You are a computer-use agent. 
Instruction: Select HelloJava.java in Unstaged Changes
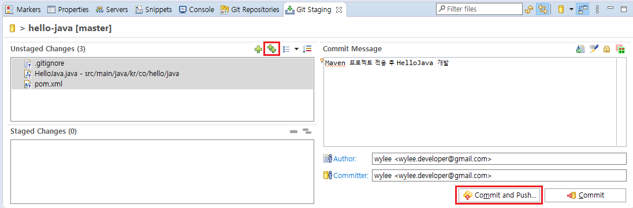click(162, 74)
